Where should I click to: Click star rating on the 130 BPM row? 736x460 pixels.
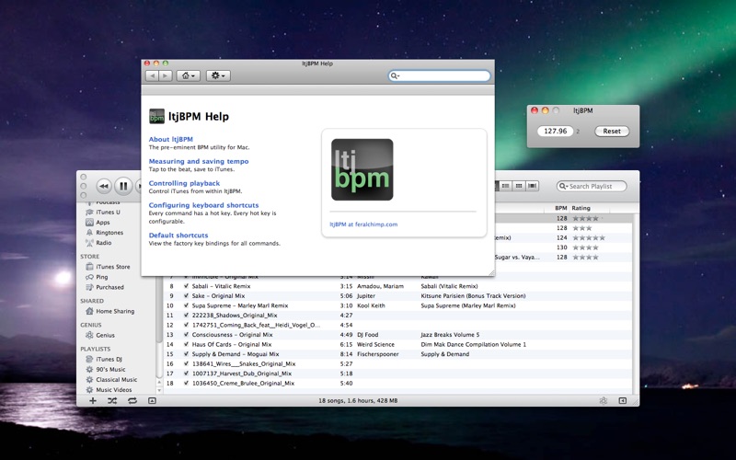[585, 247]
